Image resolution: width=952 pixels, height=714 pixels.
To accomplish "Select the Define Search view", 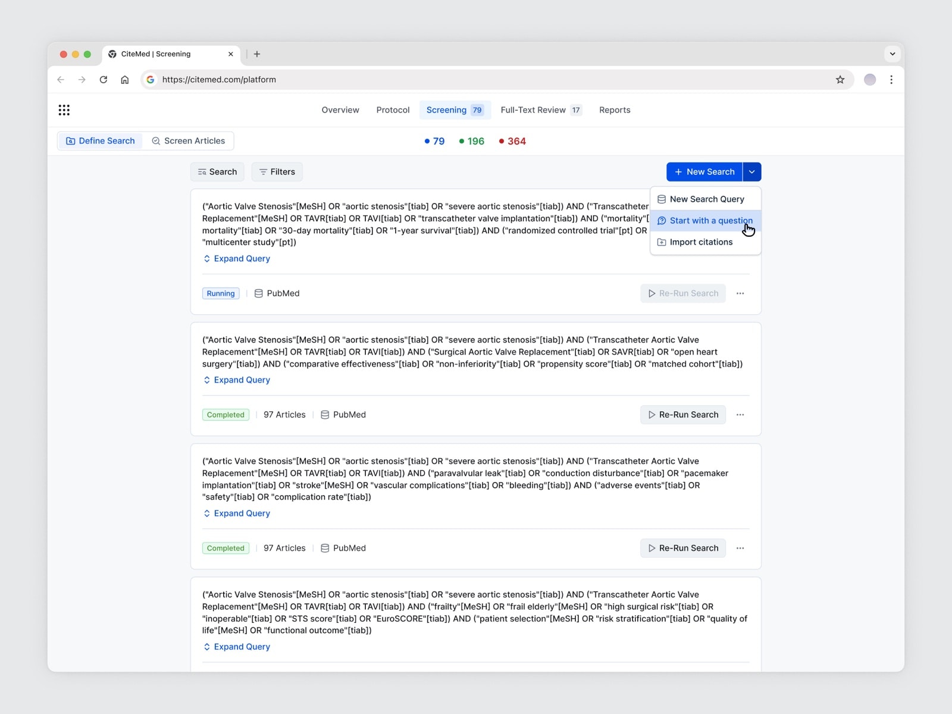I will [101, 141].
